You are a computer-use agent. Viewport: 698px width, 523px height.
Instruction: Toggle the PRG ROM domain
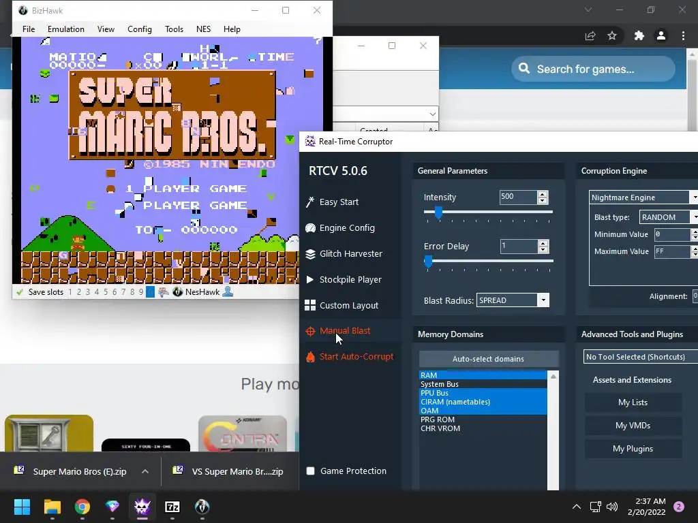click(x=483, y=419)
